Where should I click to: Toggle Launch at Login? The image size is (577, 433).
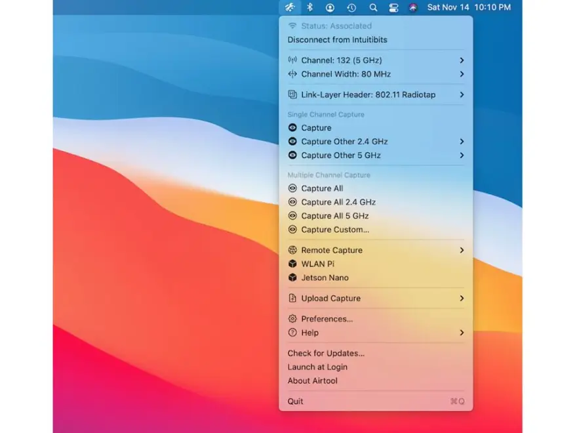[376, 367]
